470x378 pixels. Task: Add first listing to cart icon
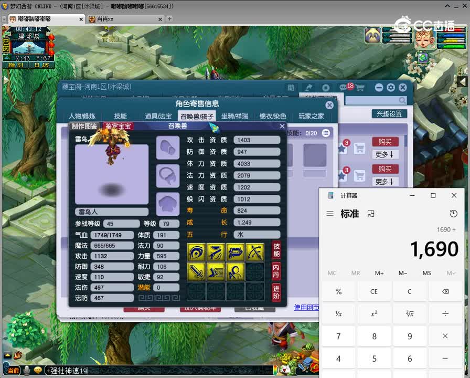(359, 148)
